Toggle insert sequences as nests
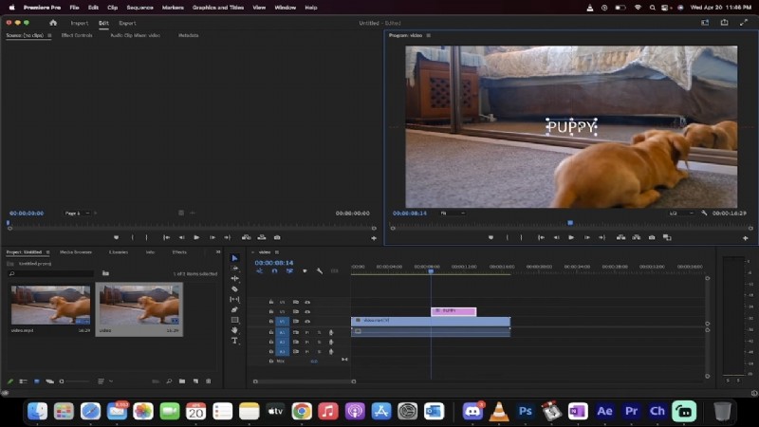Image resolution: width=759 pixels, height=427 pixels. tap(259, 271)
